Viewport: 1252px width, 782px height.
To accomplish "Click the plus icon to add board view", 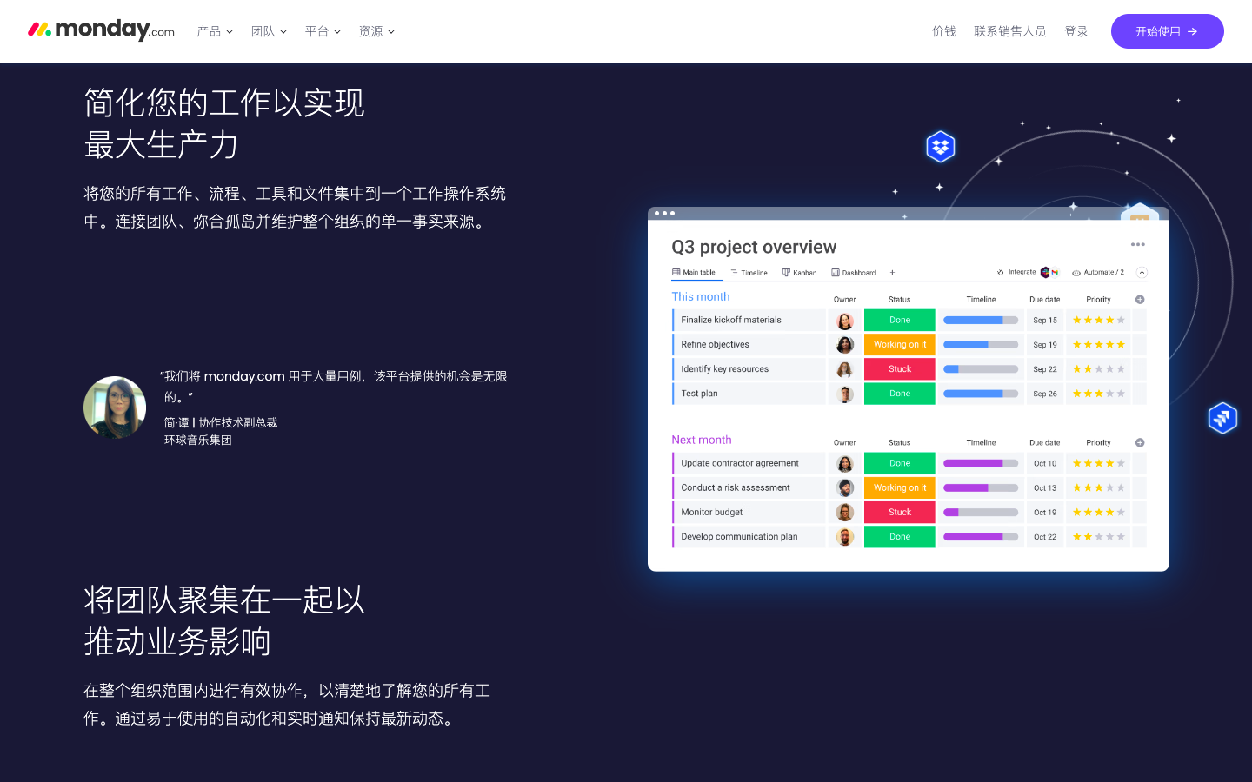I will [892, 273].
